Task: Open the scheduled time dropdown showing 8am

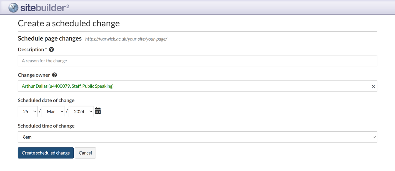Action: click(x=197, y=137)
